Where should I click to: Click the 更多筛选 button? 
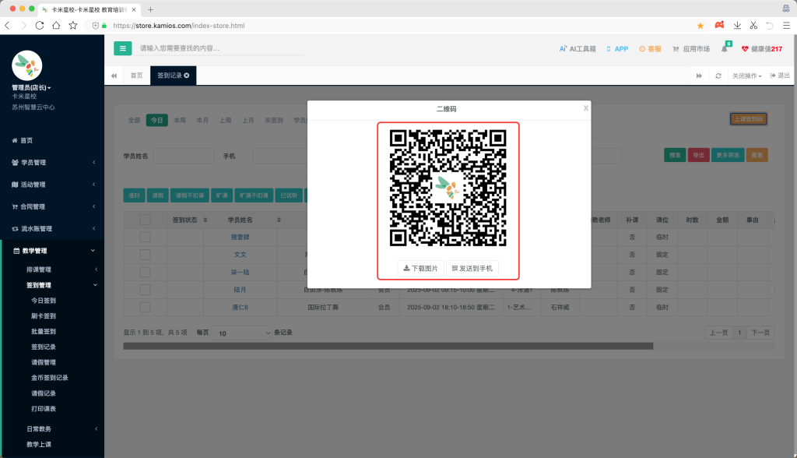728,155
